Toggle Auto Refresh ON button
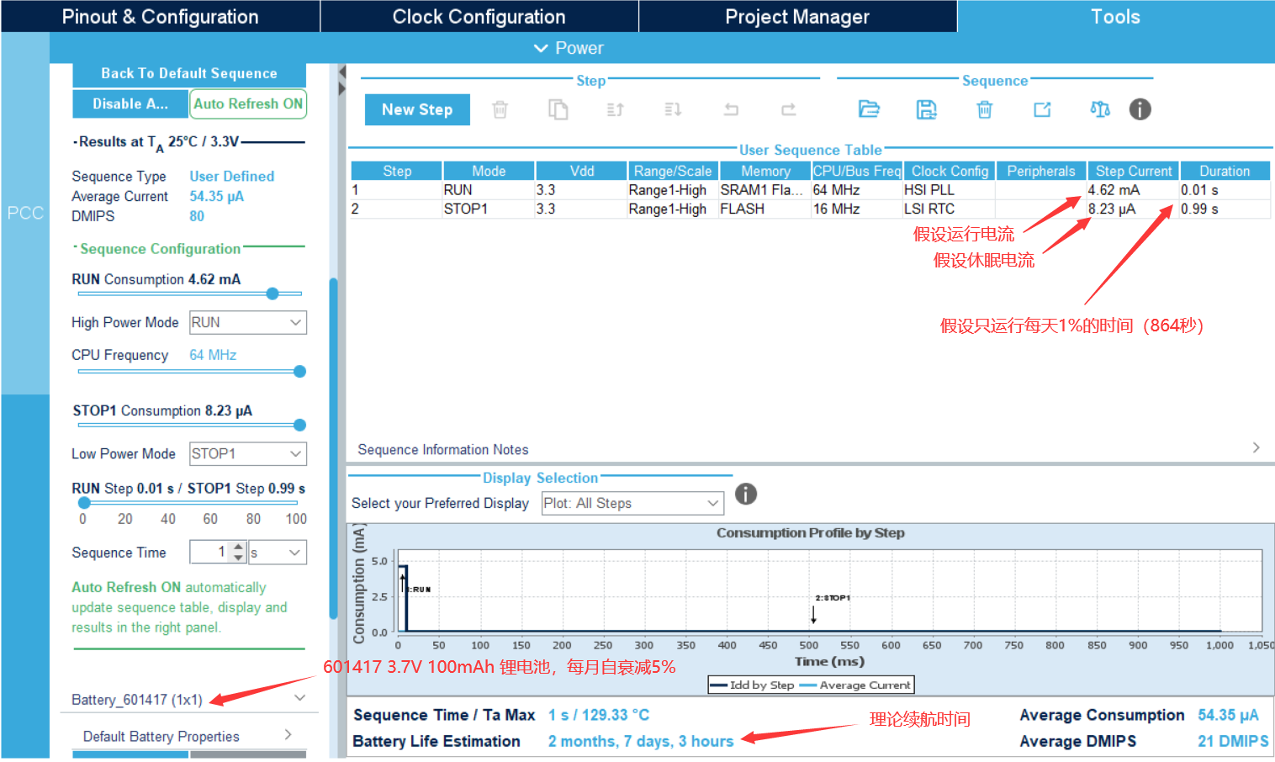Screen dimensions: 1275x762 tap(248, 103)
